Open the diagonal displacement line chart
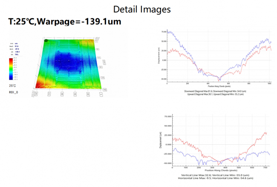277x187 pixels. coord(216,58)
